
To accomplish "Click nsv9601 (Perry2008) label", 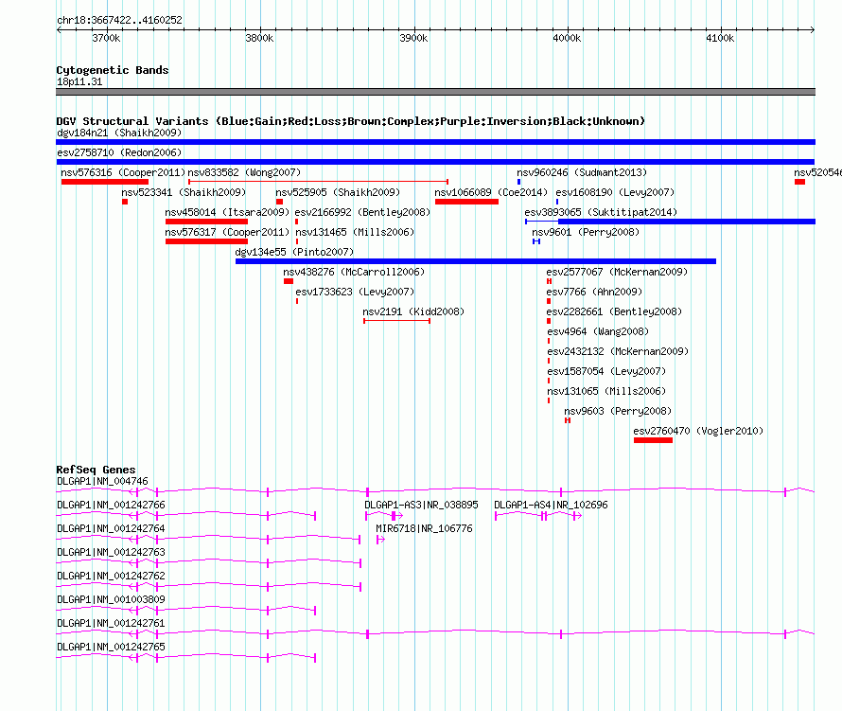I will 586,232.
